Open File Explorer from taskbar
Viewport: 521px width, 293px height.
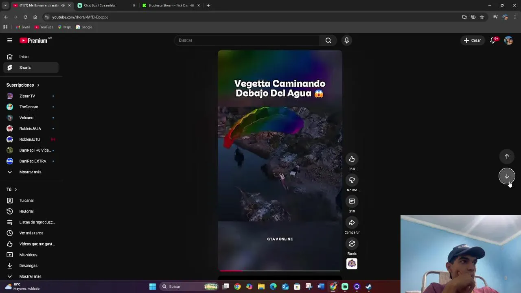pyautogui.click(x=261, y=286)
